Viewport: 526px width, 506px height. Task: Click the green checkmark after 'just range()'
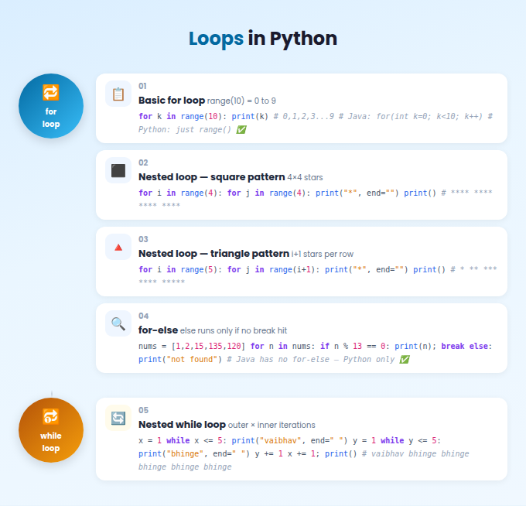(241, 129)
